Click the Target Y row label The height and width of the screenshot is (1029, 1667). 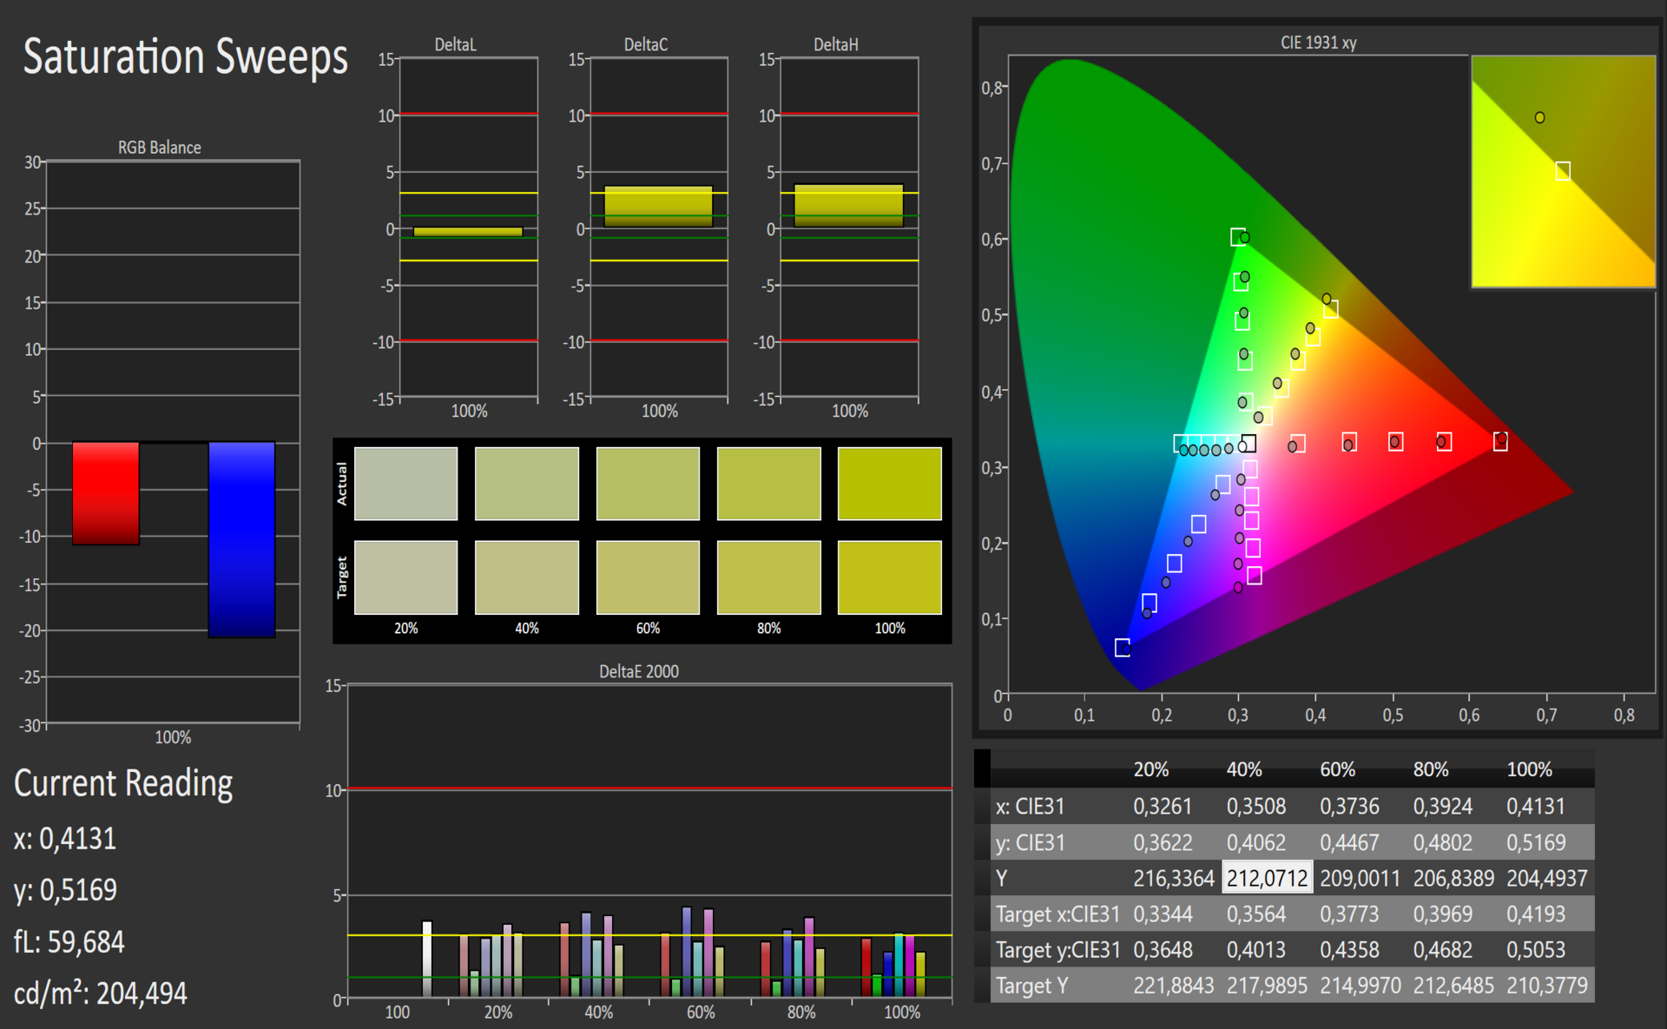point(1031,986)
